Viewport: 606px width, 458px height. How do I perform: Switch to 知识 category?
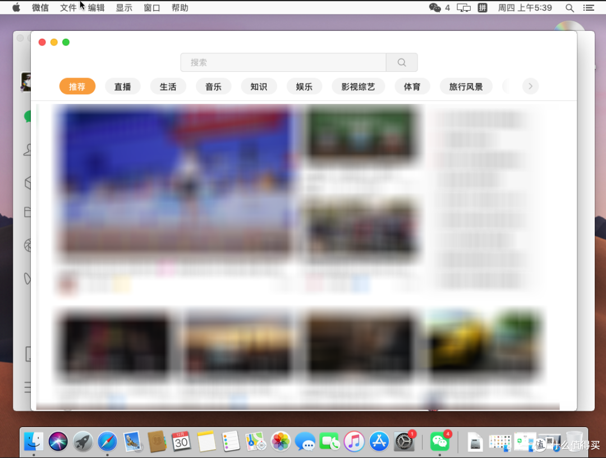click(x=259, y=86)
